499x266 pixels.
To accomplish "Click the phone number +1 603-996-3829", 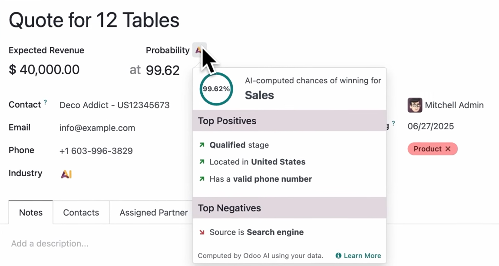I will pos(96,151).
